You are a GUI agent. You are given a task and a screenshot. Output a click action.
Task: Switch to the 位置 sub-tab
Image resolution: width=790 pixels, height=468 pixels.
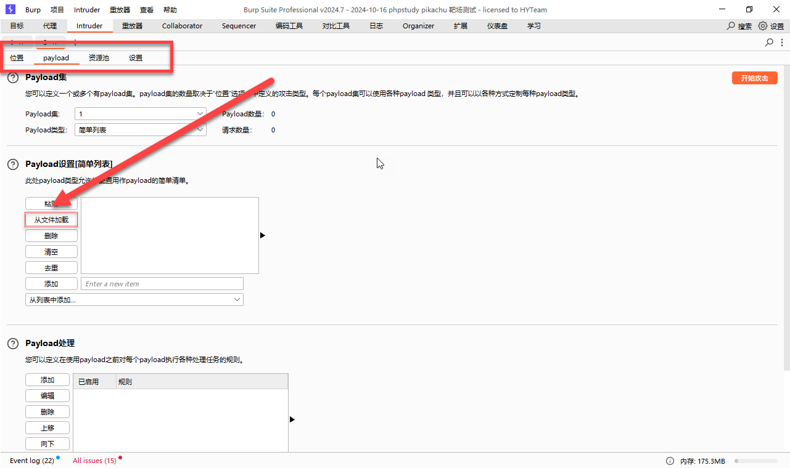point(17,58)
